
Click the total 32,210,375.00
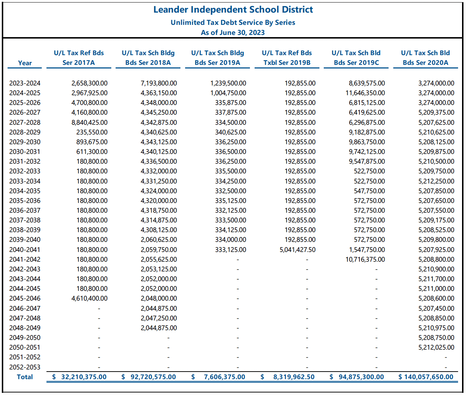coord(84,377)
